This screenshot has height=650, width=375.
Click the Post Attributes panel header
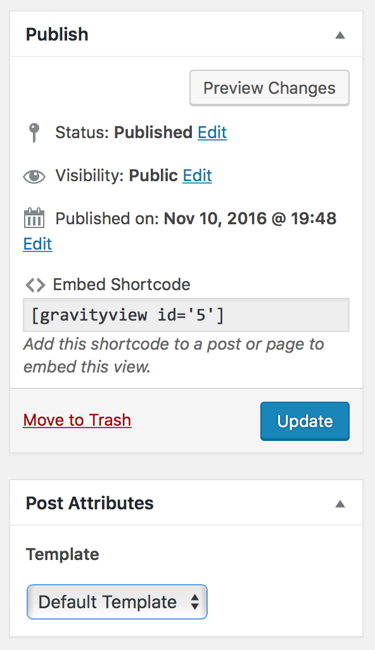click(x=89, y=504)
